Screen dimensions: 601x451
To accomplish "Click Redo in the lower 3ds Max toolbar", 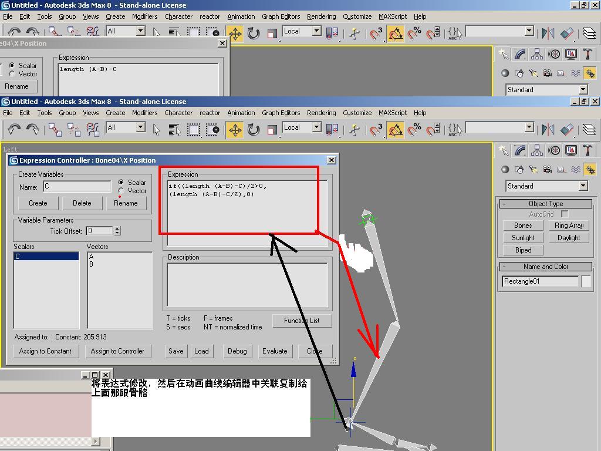I will point(33,129).
